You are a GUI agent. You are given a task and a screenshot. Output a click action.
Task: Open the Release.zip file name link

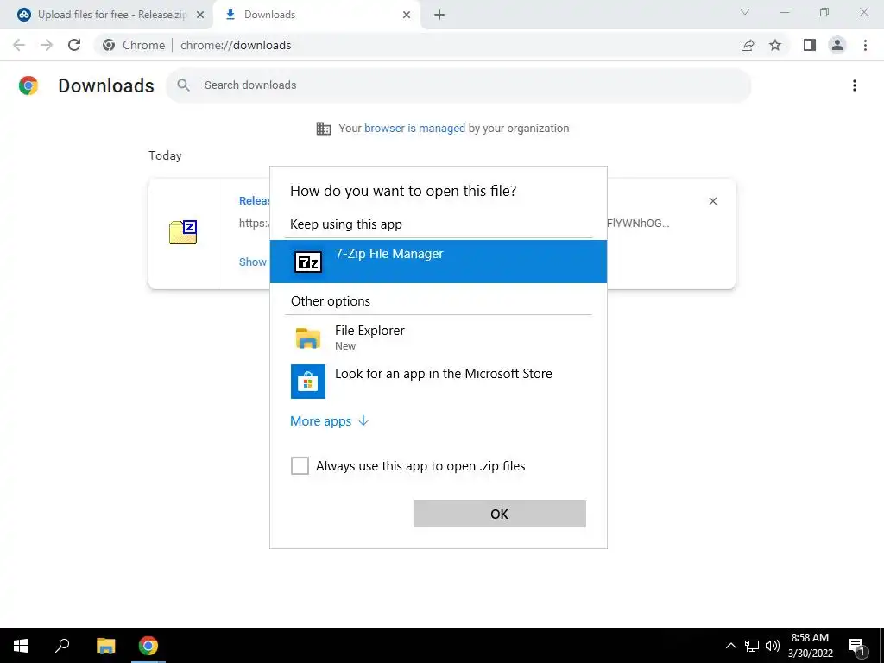(255, 200)
